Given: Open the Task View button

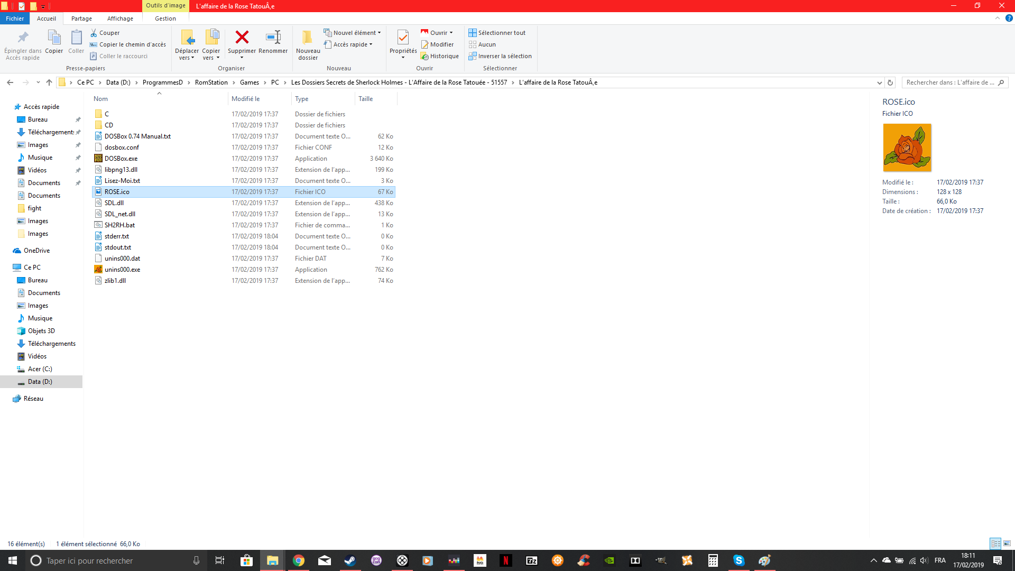Looking at the screenshot, I should click(x=220, y=560).
